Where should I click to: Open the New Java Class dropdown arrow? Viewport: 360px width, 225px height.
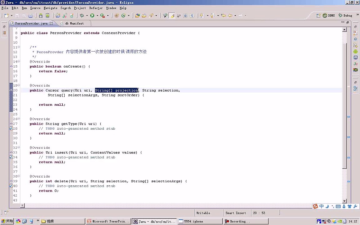pyautogui.click(x=128, y=16)
